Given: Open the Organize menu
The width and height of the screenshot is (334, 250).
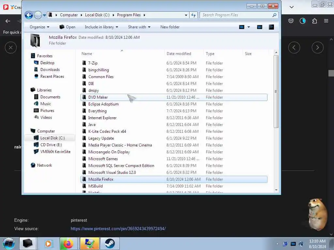Looking at the screenshot, I should tap(39, 27).
